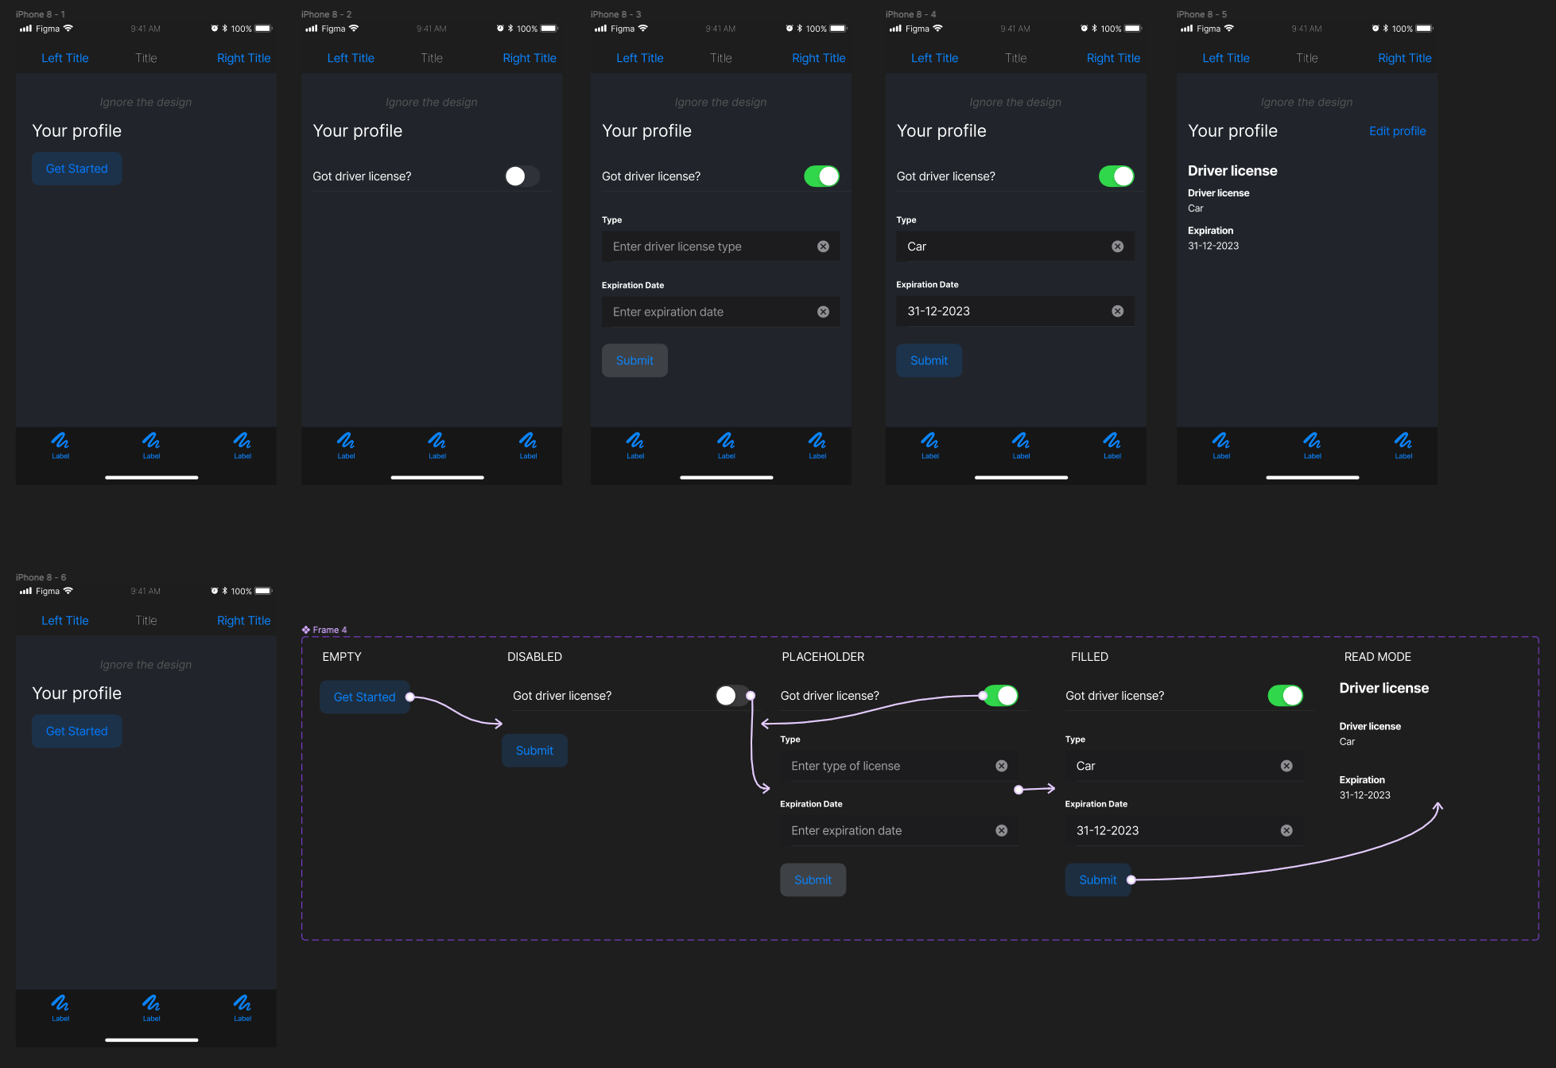Click disabled Submit button in iPhone 8 - 3
The width and height of the screenshot is (1556, 1068).
tap(634, 360)
